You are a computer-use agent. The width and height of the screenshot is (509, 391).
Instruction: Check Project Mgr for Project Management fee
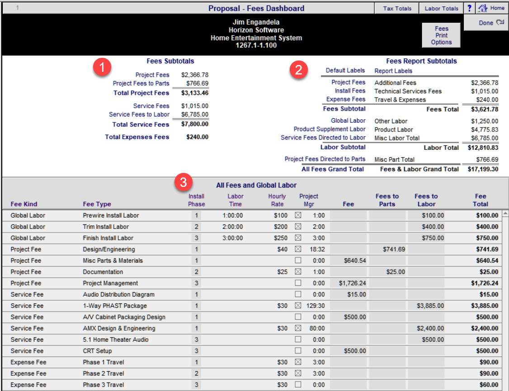point(298,283)
